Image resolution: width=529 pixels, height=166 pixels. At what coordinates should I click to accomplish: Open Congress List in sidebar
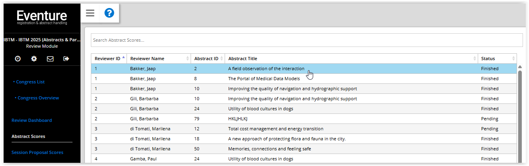coord(30,82)
